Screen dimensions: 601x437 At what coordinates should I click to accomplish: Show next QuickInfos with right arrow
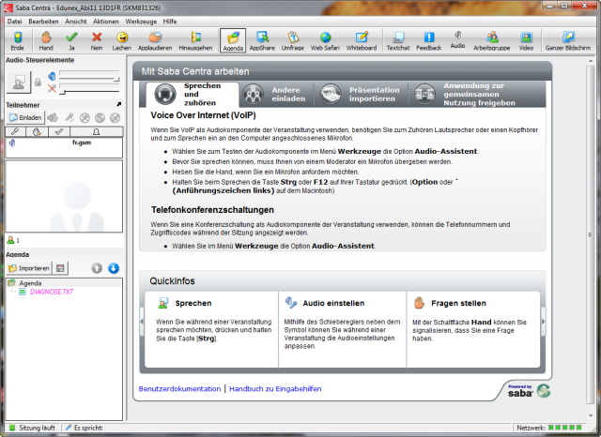[x=543, y=322]
